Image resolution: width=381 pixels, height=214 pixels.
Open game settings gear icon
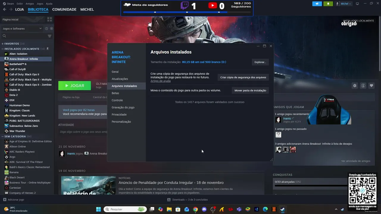[355, 86]
